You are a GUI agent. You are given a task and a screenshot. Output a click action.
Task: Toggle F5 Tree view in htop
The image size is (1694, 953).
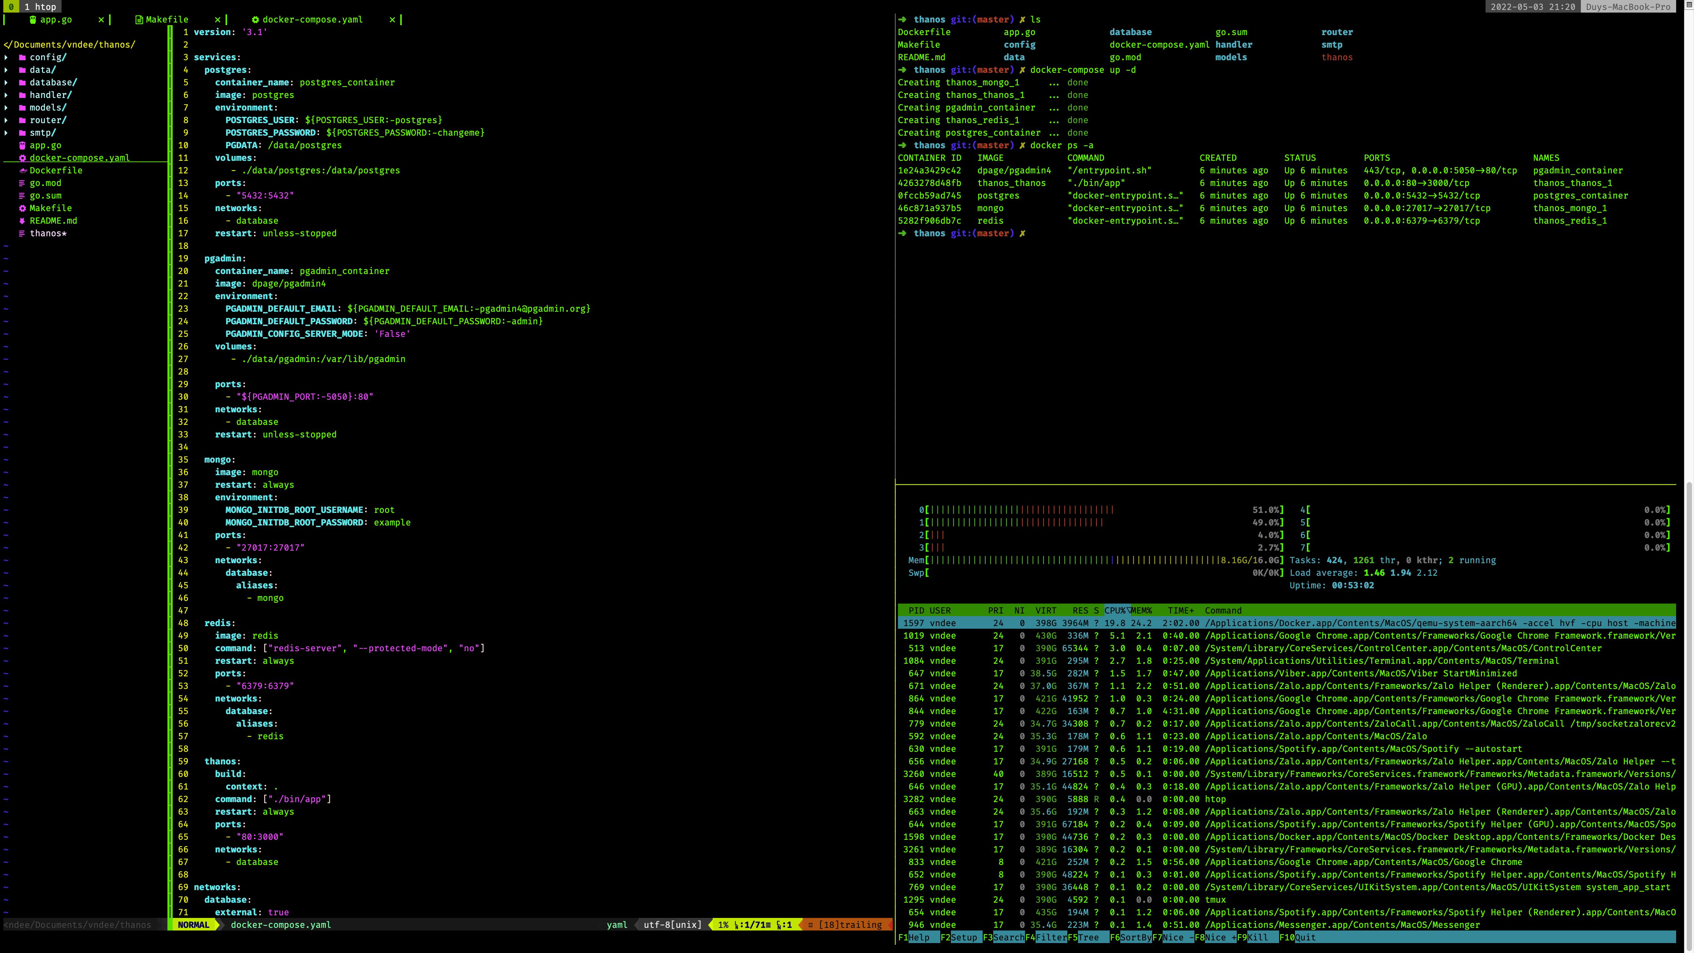click(x=1088, y=937)
